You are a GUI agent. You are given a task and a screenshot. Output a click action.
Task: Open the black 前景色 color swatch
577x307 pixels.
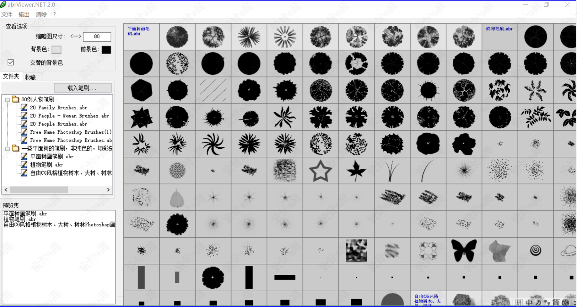pos(106,50)
